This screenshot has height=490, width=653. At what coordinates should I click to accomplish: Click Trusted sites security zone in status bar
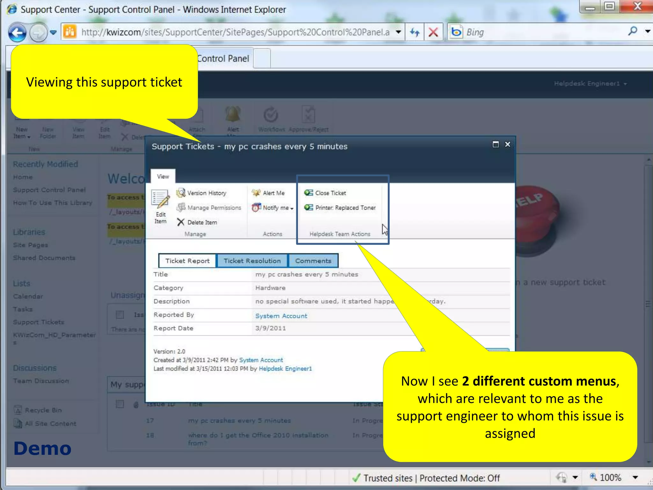426,478
